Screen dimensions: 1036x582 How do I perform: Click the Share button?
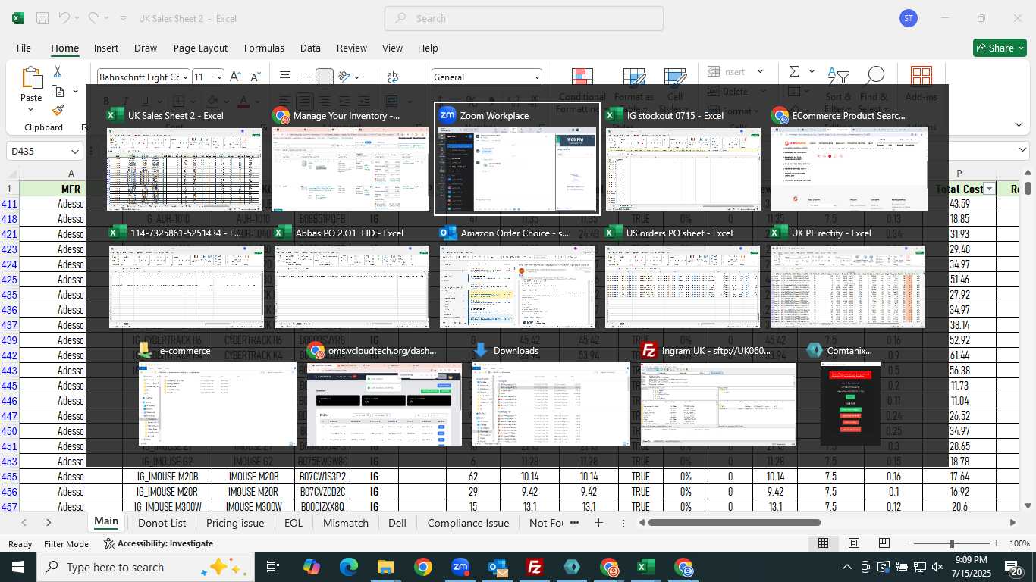click(1000, 48)
